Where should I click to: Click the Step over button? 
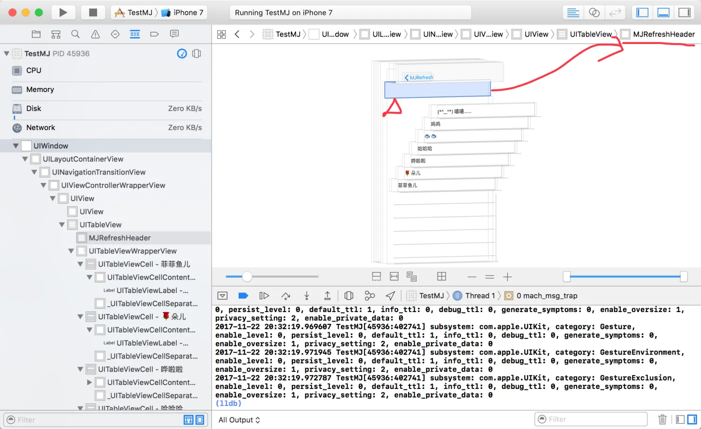285,295
